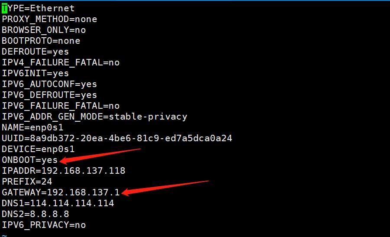Click the IPV6INIT=yes line
The height and width of the screenshot is (237, 390).
coord(35,74)
